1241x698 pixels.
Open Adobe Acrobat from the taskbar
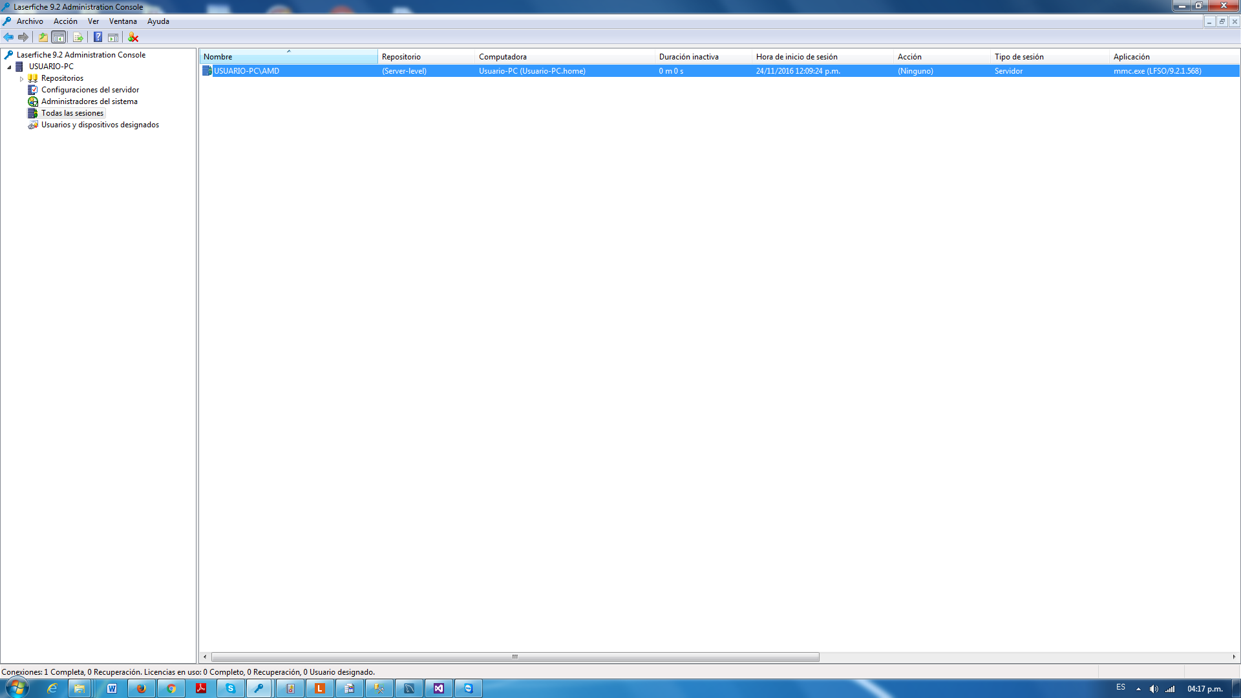(x=201, y=688)
